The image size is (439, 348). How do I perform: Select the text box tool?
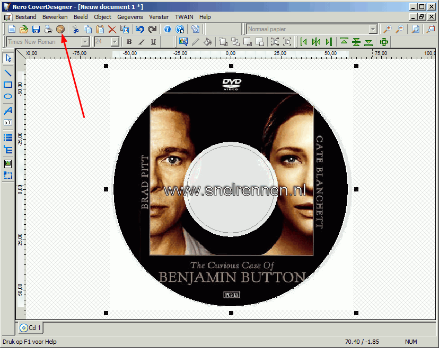8,122
